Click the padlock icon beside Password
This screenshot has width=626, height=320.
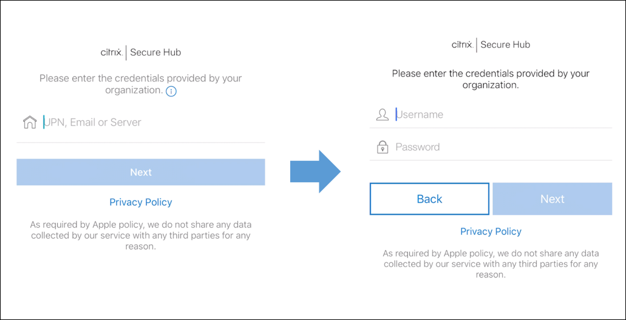tap(383, 147)
